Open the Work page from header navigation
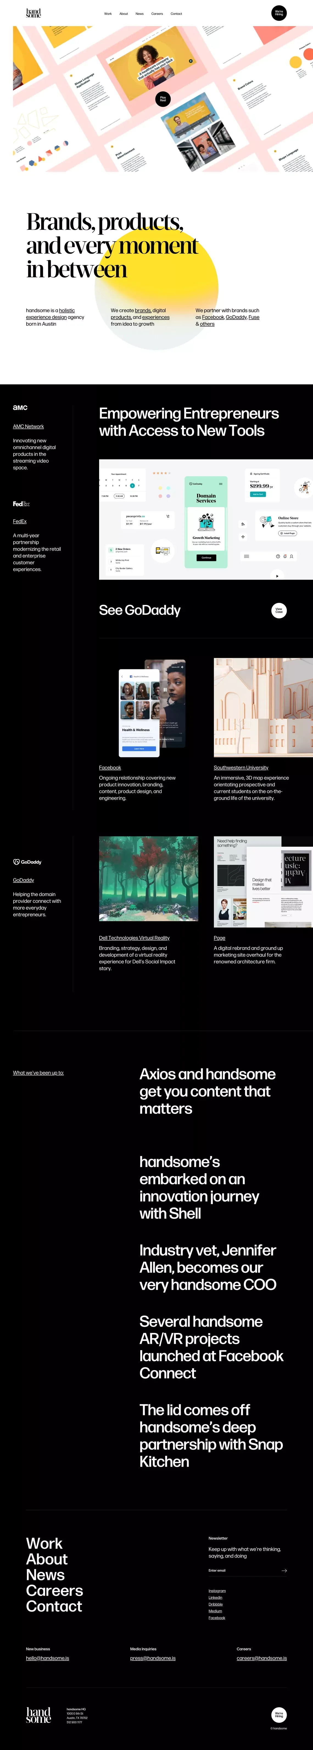Screen dimensions: 313x1750 point(108,13)
